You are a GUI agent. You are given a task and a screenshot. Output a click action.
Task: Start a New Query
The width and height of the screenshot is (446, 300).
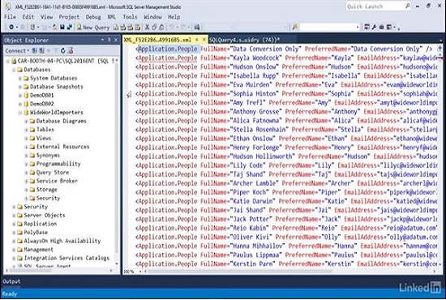click(x=93, y=28)
